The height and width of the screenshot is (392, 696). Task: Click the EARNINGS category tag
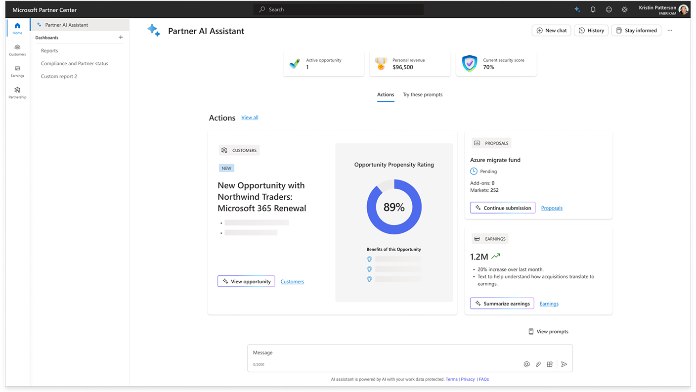(x=490, y=239)
